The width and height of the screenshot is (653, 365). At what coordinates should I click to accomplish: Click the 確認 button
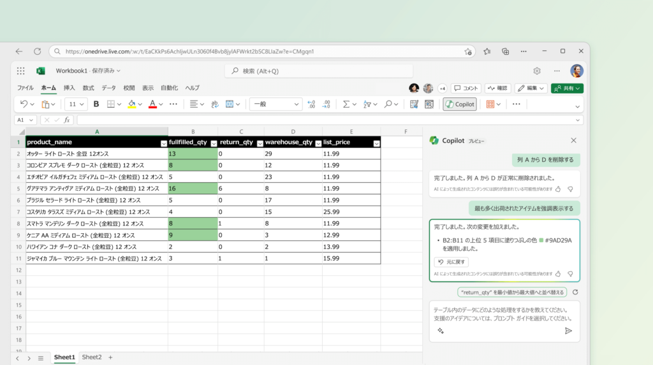497,89
